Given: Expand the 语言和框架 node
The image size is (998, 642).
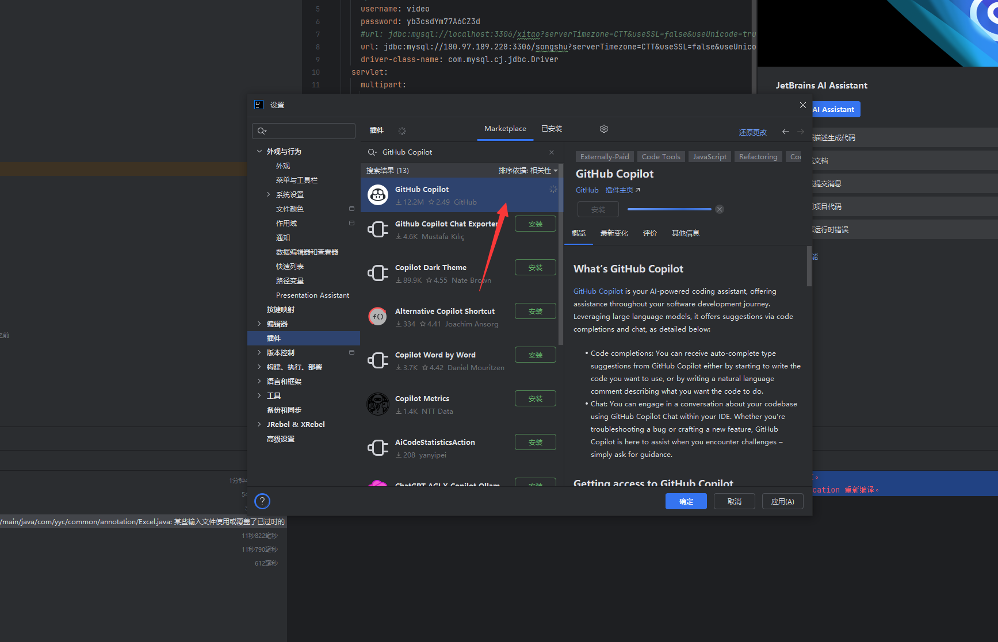Looking at the screenshot, I should pyautogui.click(x=259, y=381).
